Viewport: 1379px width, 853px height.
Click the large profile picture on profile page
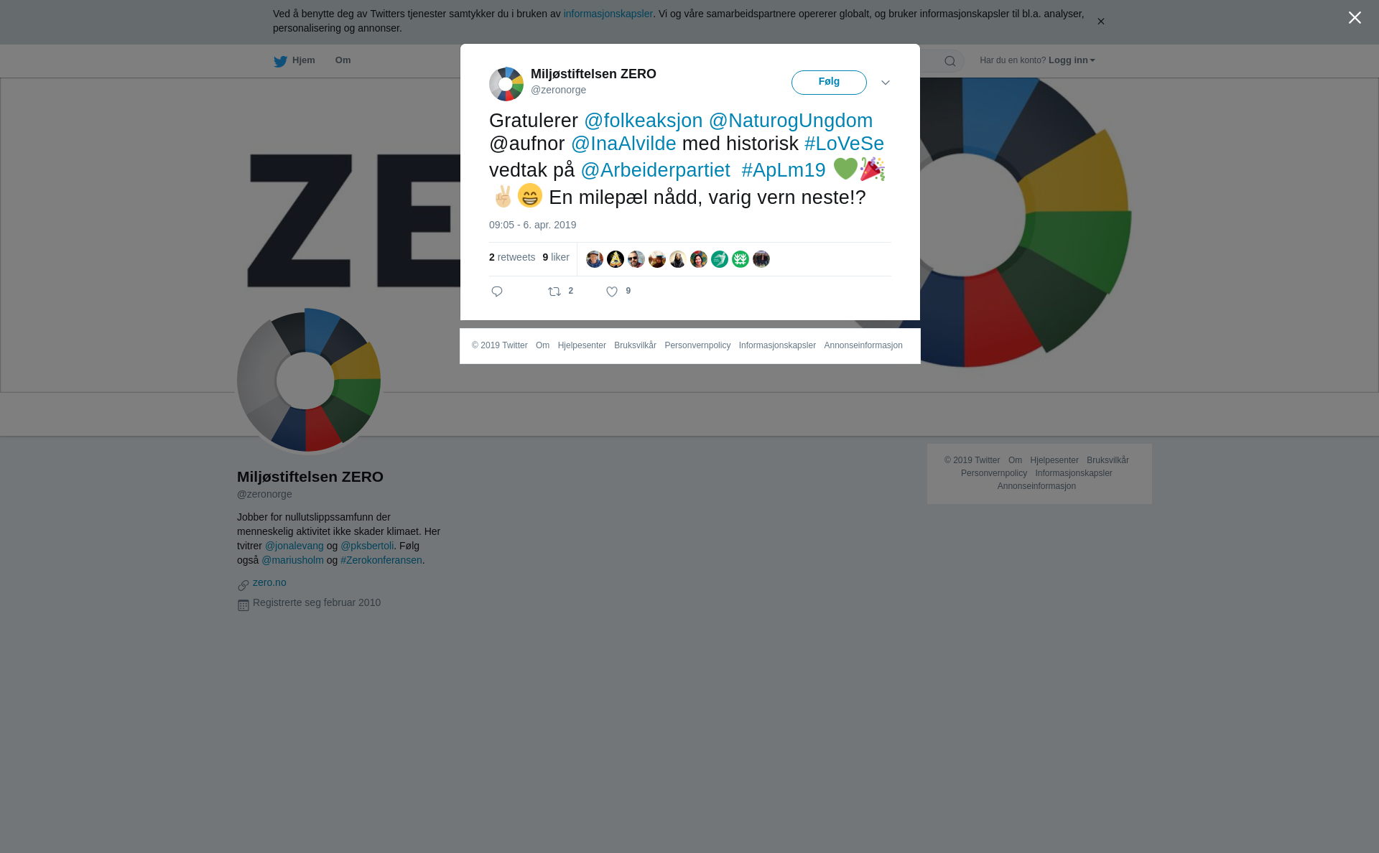309,381
